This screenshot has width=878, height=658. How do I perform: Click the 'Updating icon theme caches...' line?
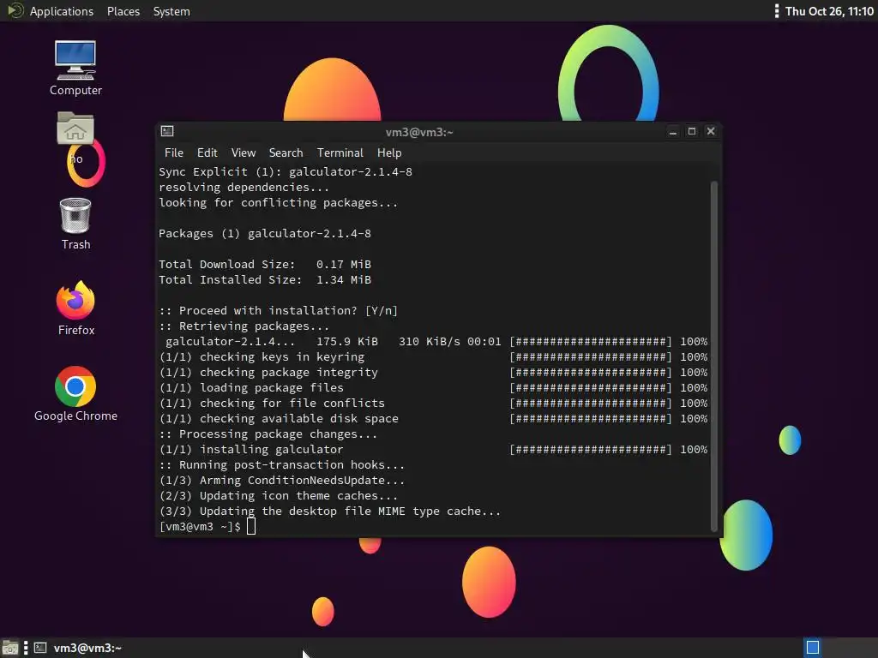[279, 496]
